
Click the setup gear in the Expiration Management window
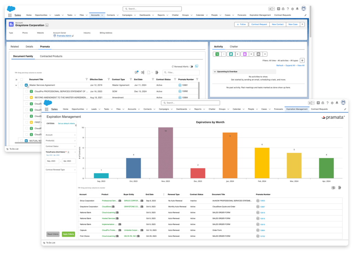(332, 103)
